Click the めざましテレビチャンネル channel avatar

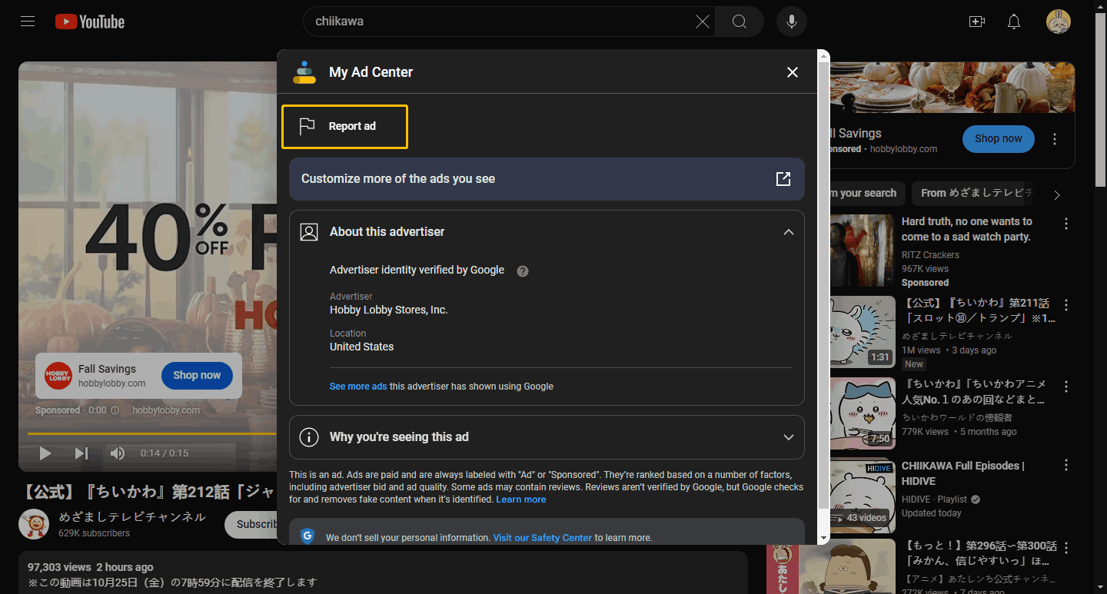pos(34,524)
